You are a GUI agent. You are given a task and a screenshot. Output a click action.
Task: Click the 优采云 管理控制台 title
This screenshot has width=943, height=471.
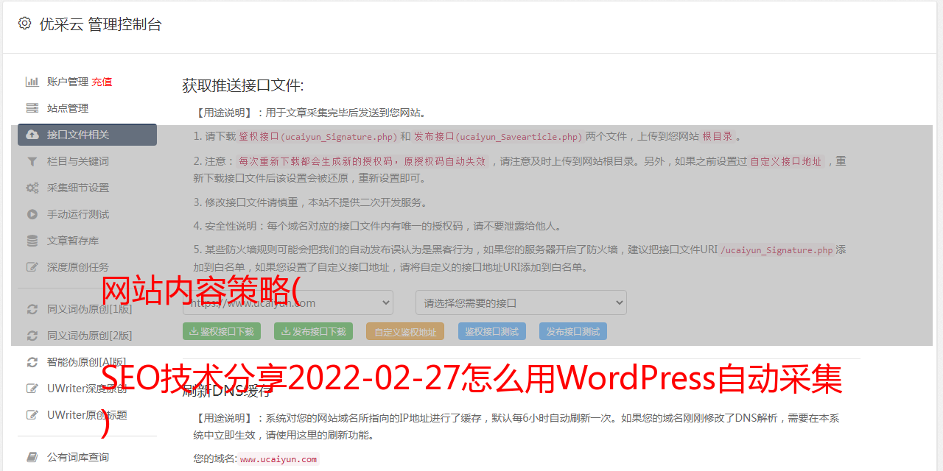[x=100, y=24]
